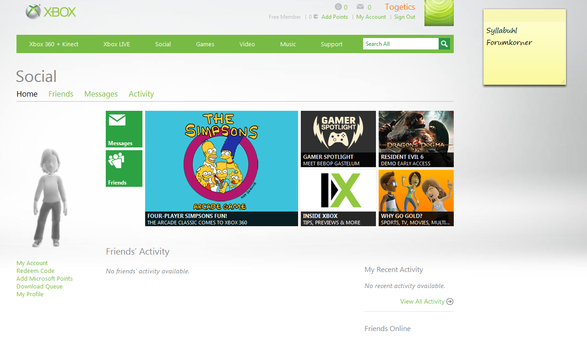Click the green gamer picture avatar

tap(439, 13)
